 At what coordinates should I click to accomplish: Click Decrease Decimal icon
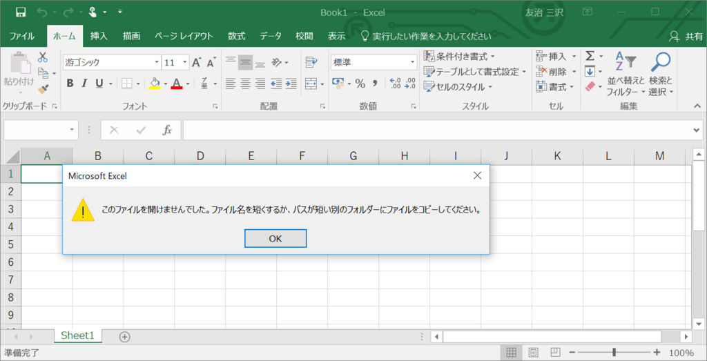click(410, 84)
